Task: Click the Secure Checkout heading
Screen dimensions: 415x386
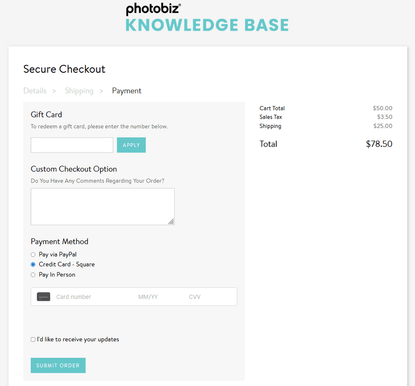Action: 64,69
